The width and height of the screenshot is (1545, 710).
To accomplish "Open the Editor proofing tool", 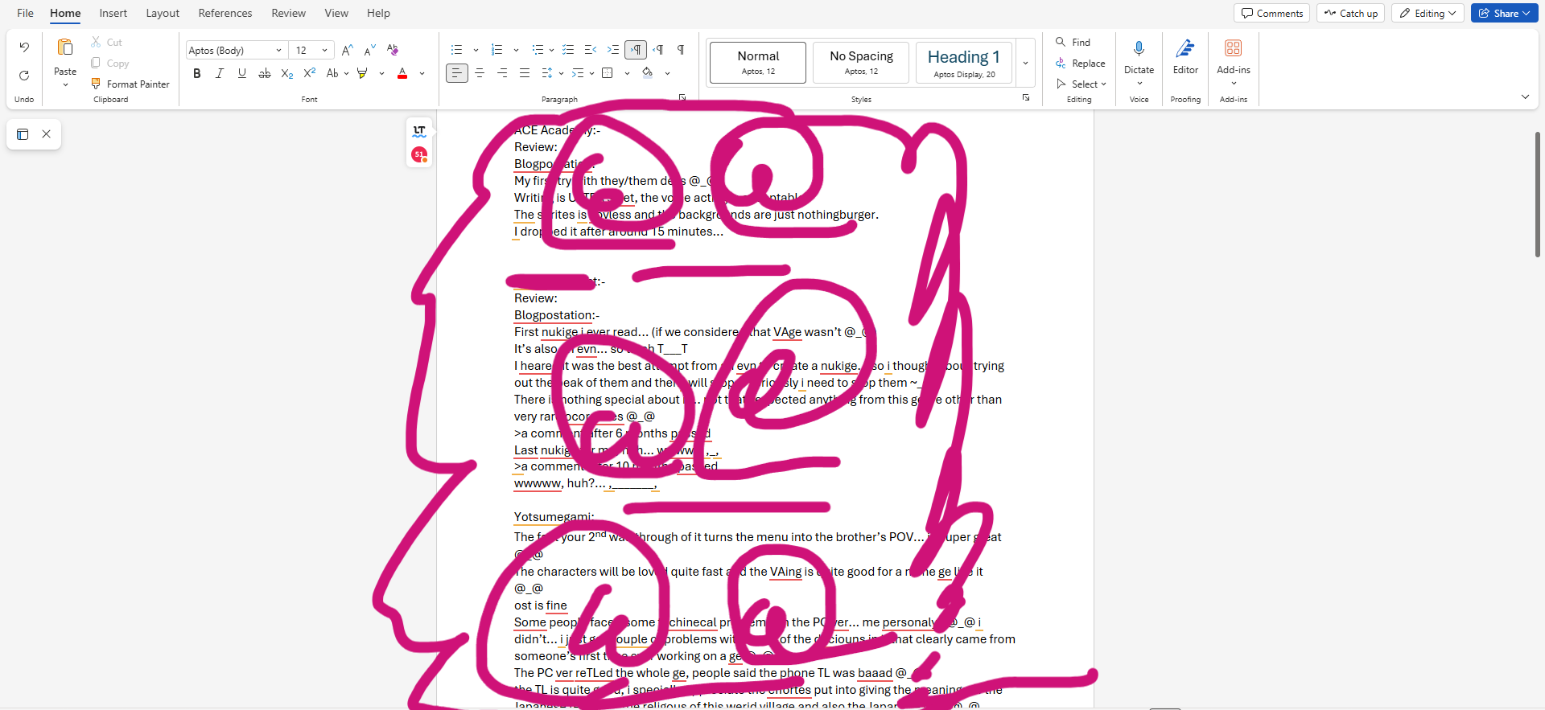I will pos(1184,56).
